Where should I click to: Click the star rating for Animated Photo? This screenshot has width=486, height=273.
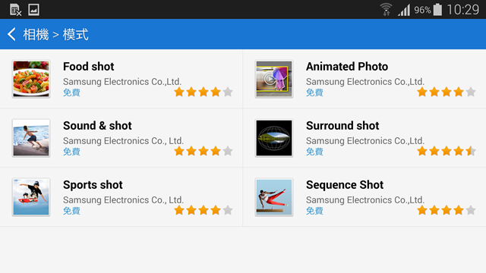pyautogui.click(x=447, y=92)
